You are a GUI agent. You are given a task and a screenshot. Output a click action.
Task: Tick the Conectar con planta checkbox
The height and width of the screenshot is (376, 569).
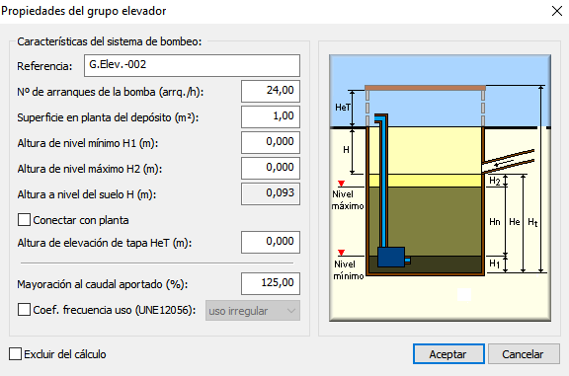click(x=24, y=220)
